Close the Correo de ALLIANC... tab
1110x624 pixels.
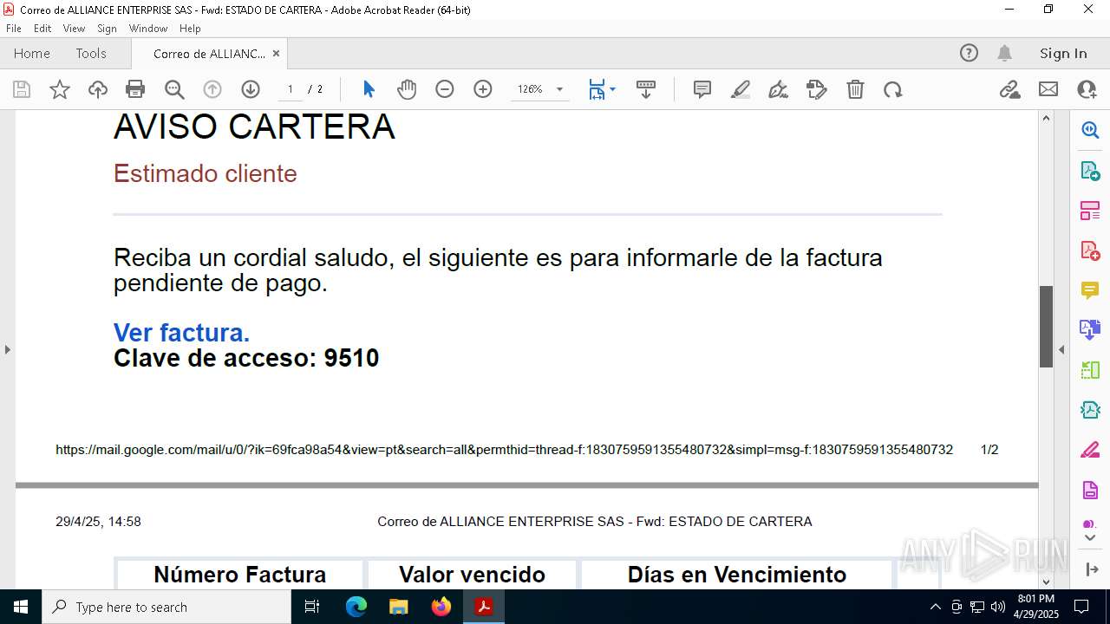click(276, 54)
